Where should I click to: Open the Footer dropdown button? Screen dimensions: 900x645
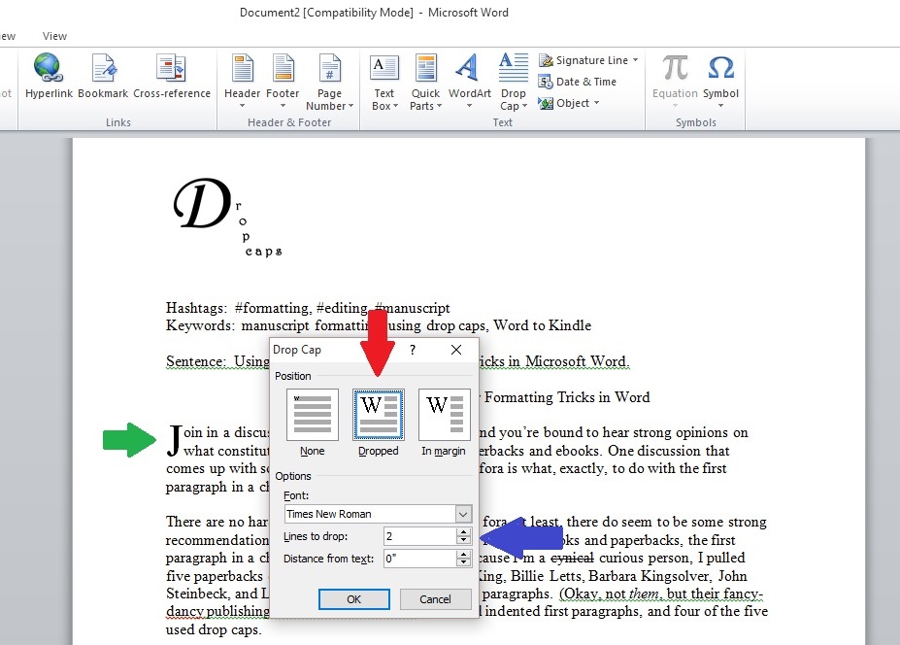pyautogui.click(x=283, y=81)
